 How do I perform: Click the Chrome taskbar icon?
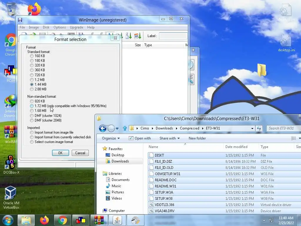point(63,220)
